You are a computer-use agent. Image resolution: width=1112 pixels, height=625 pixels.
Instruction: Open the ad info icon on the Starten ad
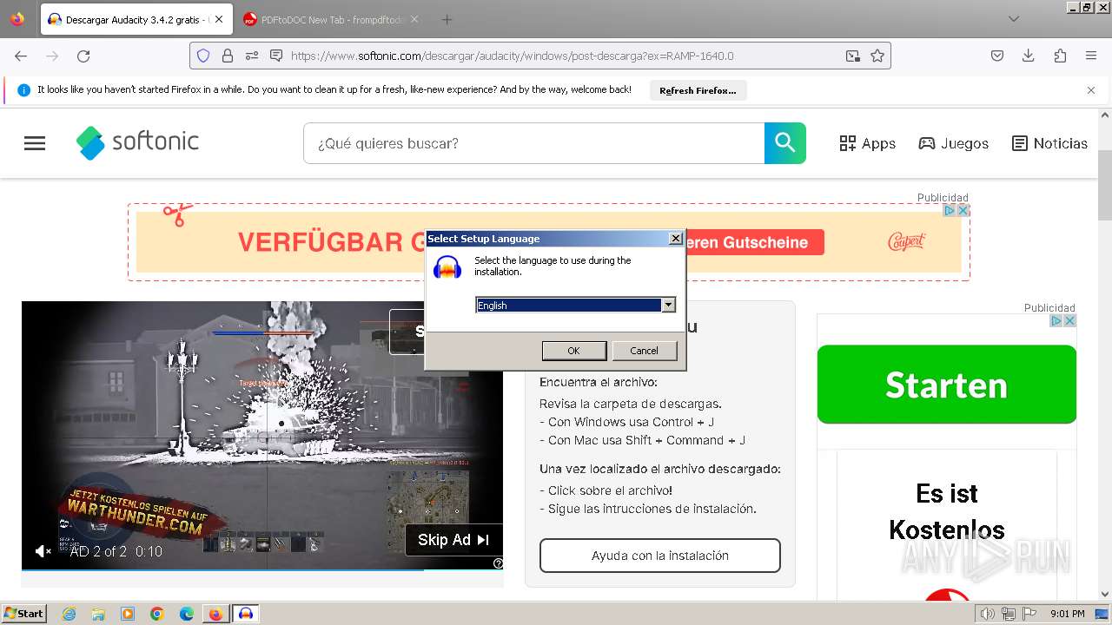[x=1056, y=320]
